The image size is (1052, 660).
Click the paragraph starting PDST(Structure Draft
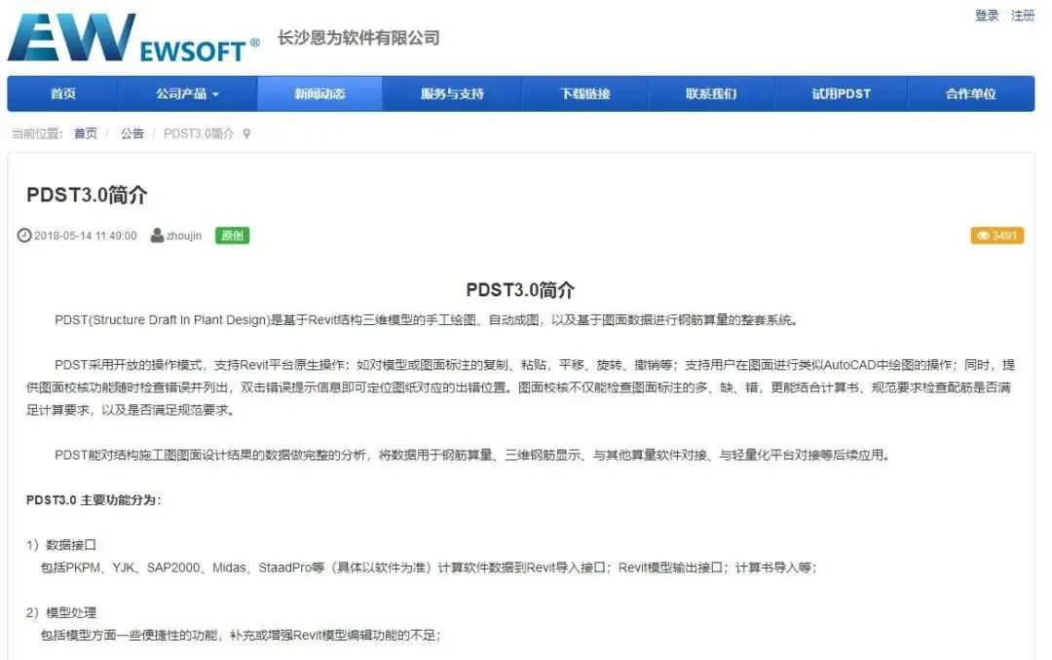click(427, 320)
